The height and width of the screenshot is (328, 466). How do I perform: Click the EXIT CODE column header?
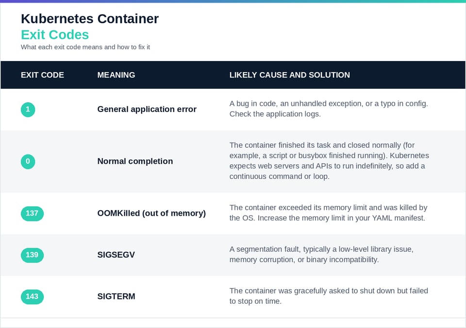coord(42,75)
